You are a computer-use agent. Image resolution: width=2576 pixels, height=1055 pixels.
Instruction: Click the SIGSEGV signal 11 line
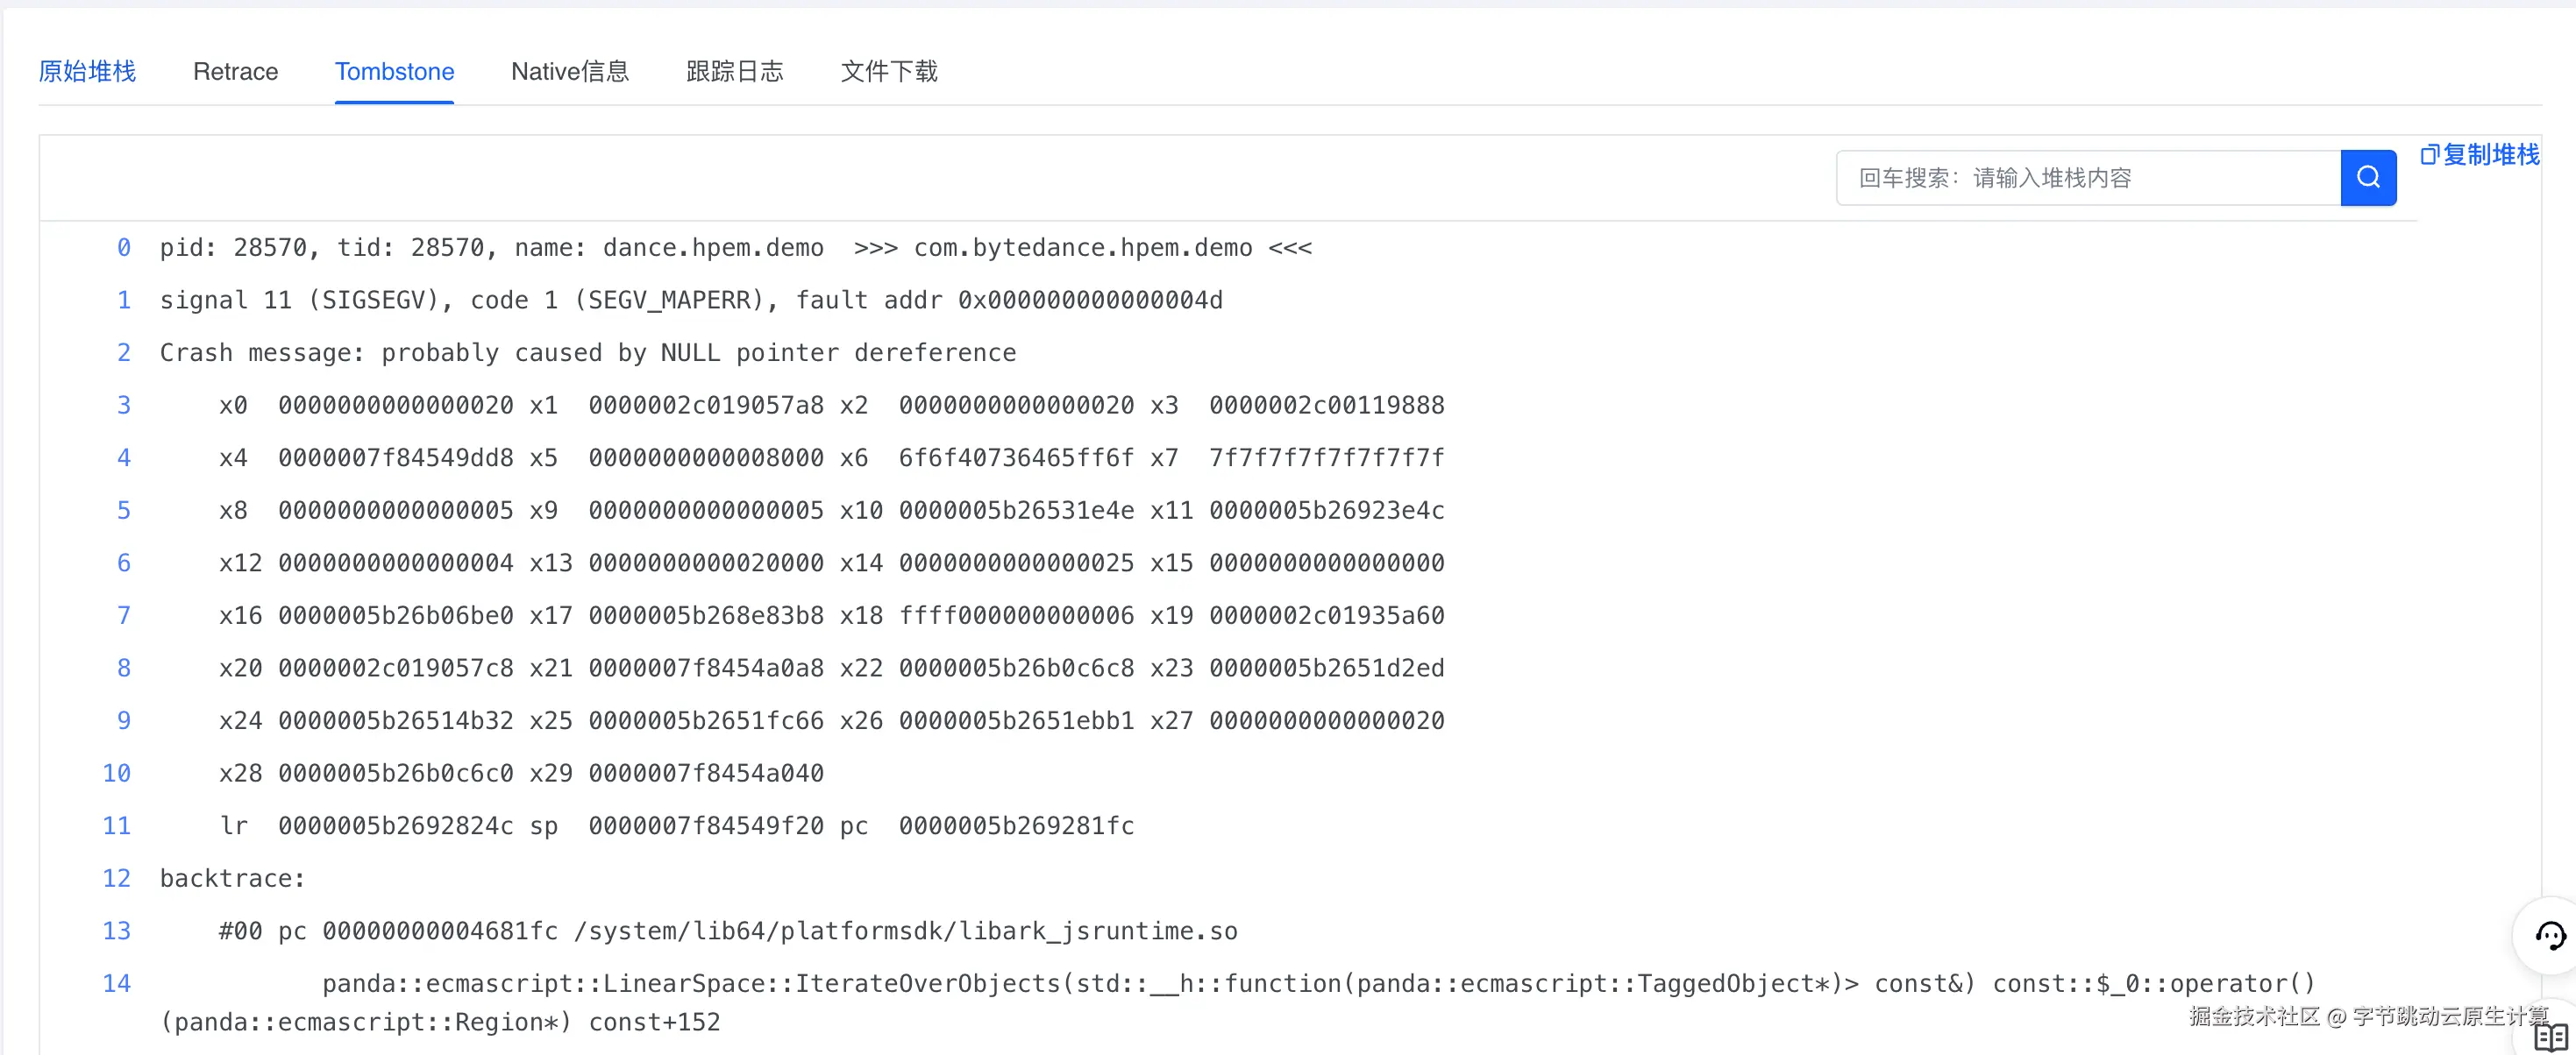click(690, 301)
